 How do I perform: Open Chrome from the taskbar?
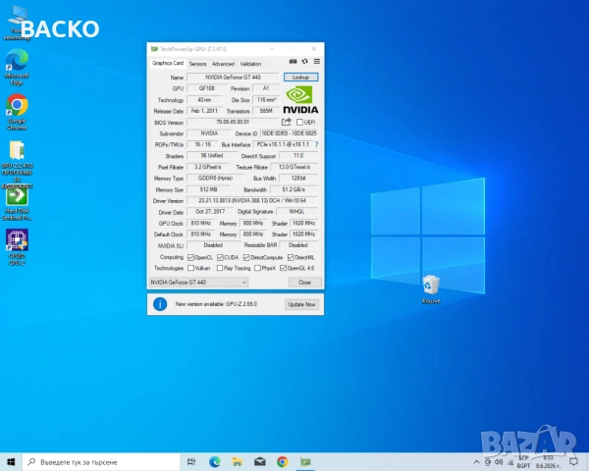[x=282, y=461]
